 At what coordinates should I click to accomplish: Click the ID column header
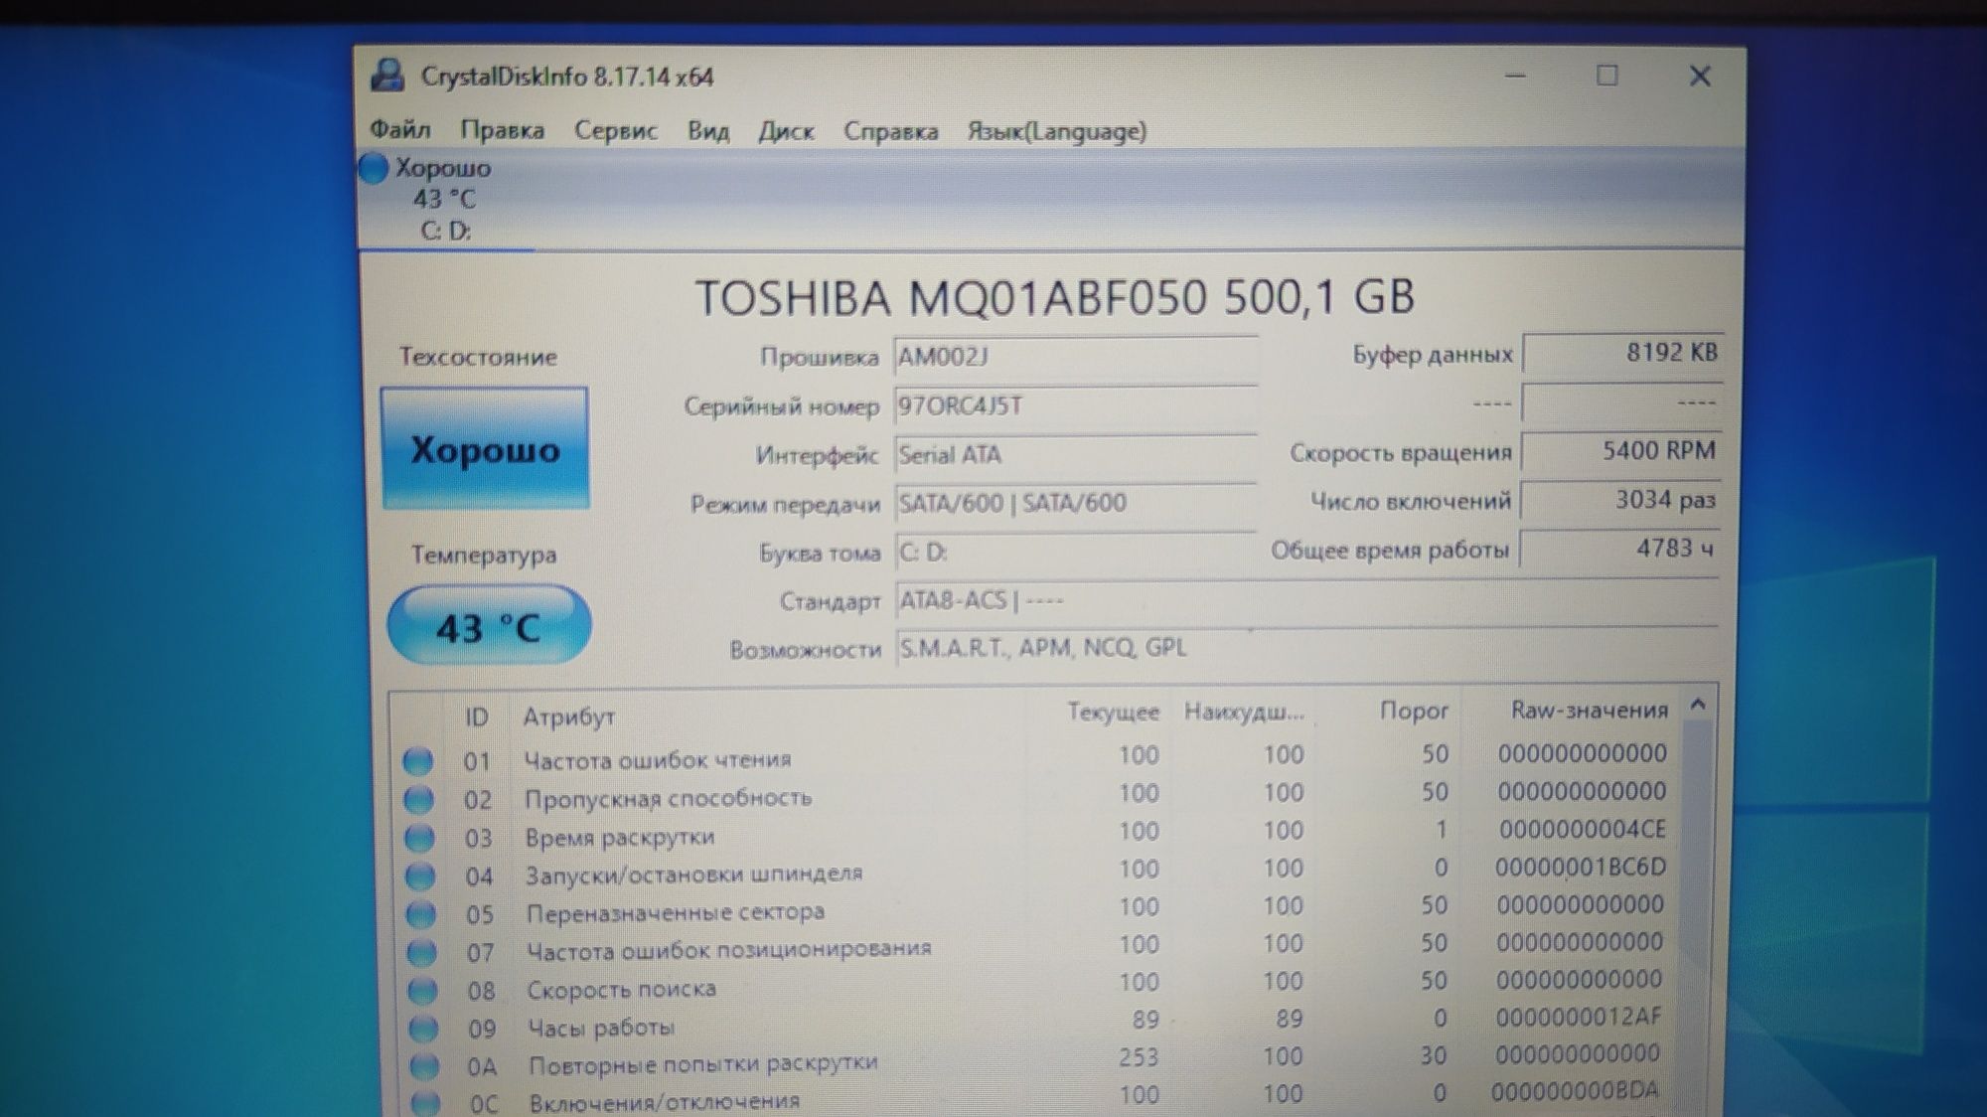476,717
